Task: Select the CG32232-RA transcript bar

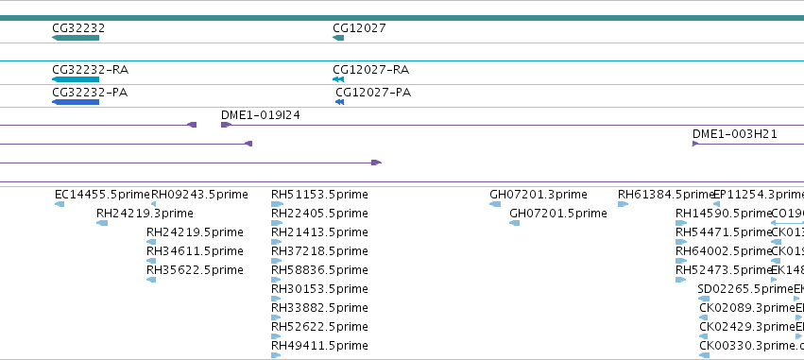Action: [76, 79]
